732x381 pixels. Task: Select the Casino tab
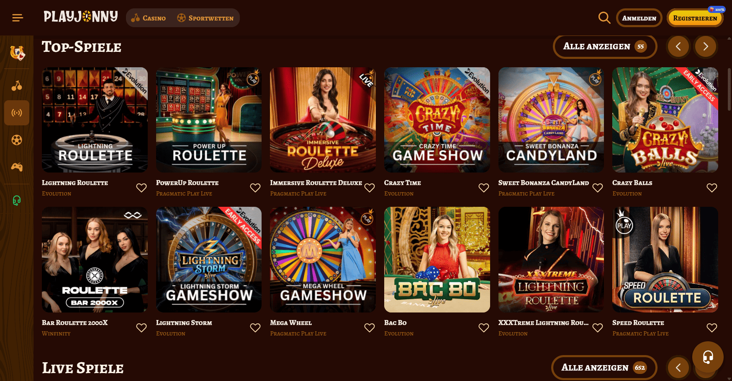pos(149,18)
